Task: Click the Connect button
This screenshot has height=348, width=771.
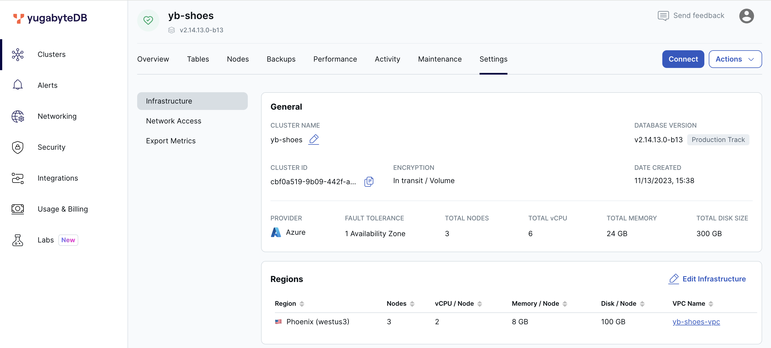Action: pos(684,59)
